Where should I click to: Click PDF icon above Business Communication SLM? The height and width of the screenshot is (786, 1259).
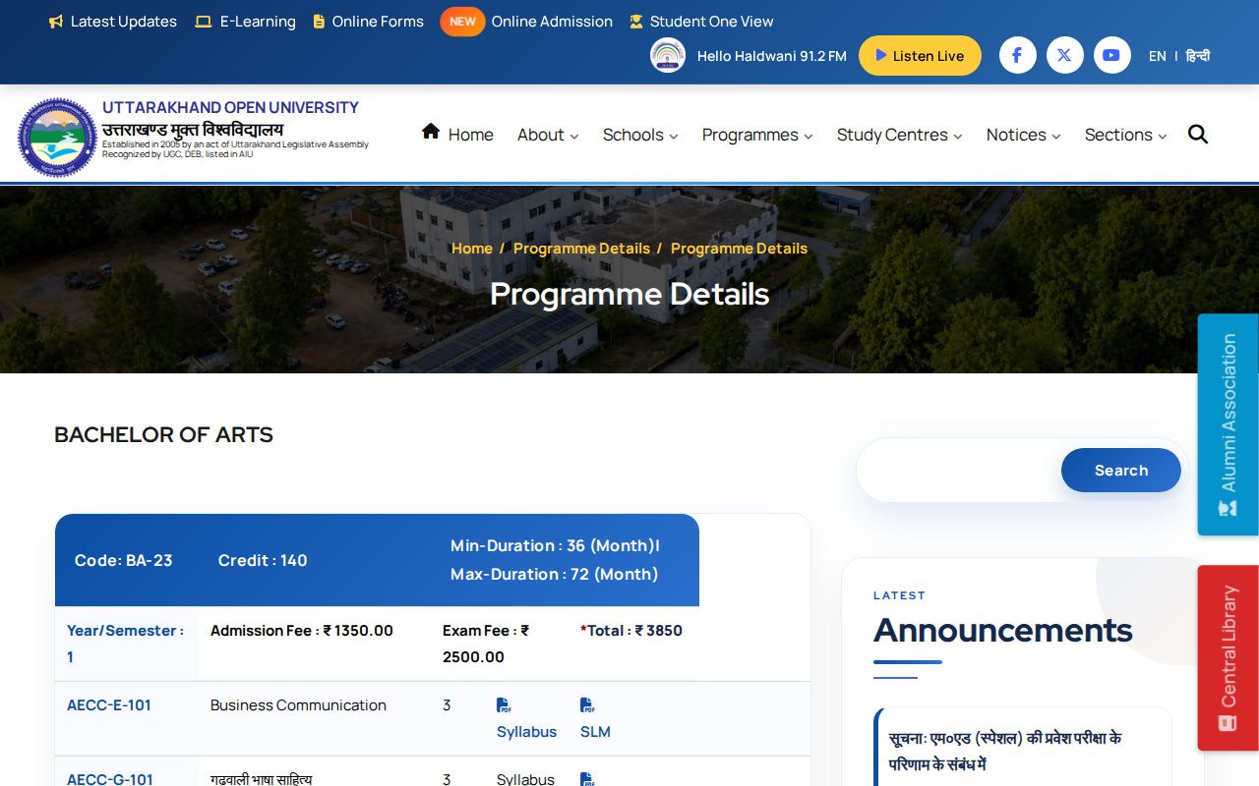(x=587, y=705)
